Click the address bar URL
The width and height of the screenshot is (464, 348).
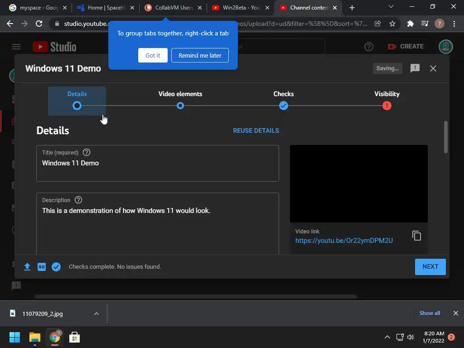(x=216, y=24)
